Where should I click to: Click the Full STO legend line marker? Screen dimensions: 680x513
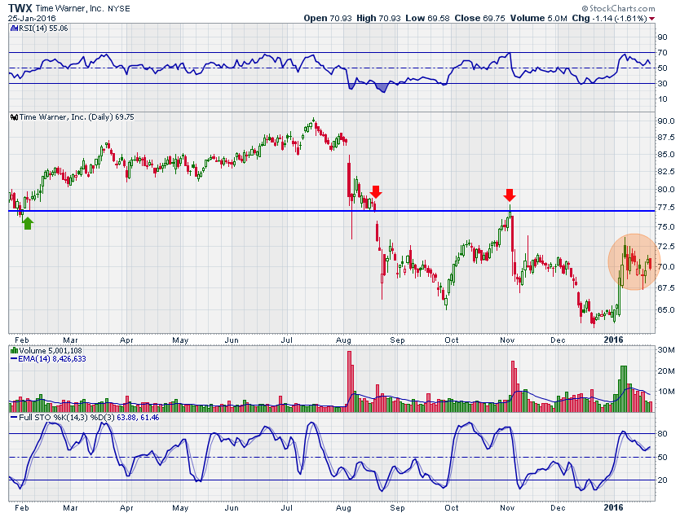point(13,418)
